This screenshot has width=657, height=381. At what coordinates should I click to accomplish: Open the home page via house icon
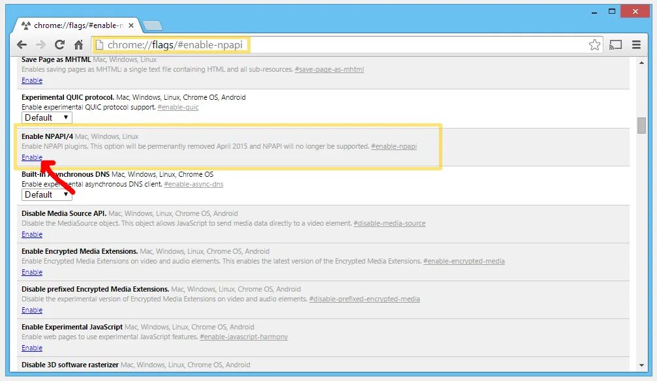click(78, 44)
